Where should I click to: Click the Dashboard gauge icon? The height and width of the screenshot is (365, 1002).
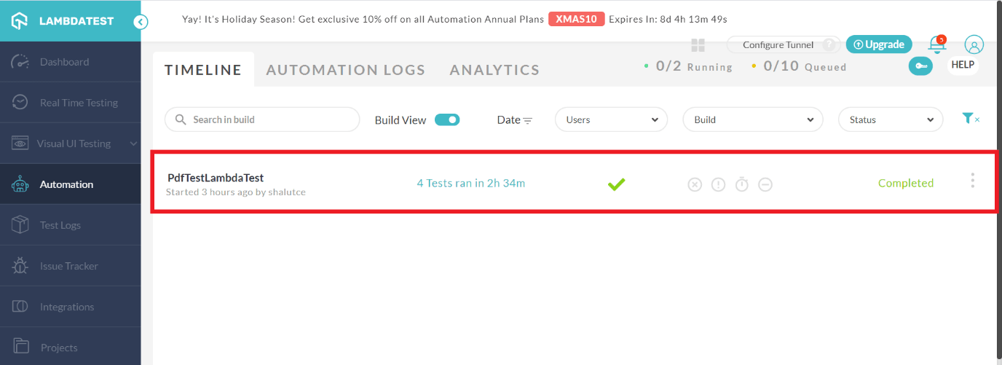point(20,62)
